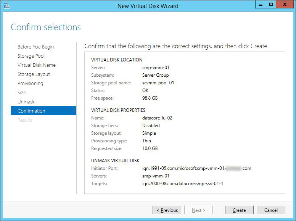Navigate to the Provisioning step

(30, 83)
